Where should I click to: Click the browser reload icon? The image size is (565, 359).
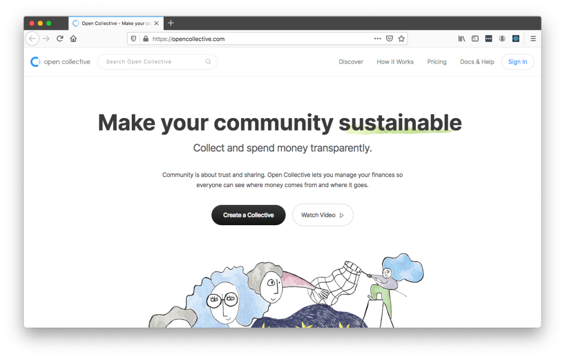pos(60,39)
